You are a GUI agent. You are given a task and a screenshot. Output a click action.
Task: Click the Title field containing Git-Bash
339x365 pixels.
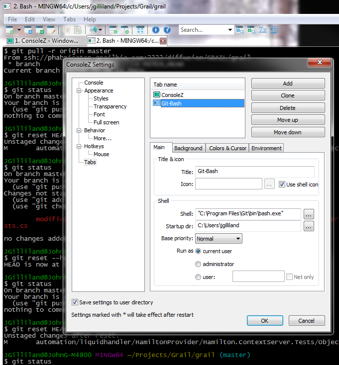click(x=255, y=172)
